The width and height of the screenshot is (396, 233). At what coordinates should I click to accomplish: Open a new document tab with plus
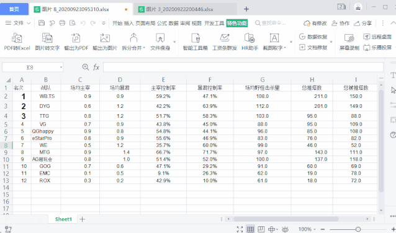click(246, 9)
